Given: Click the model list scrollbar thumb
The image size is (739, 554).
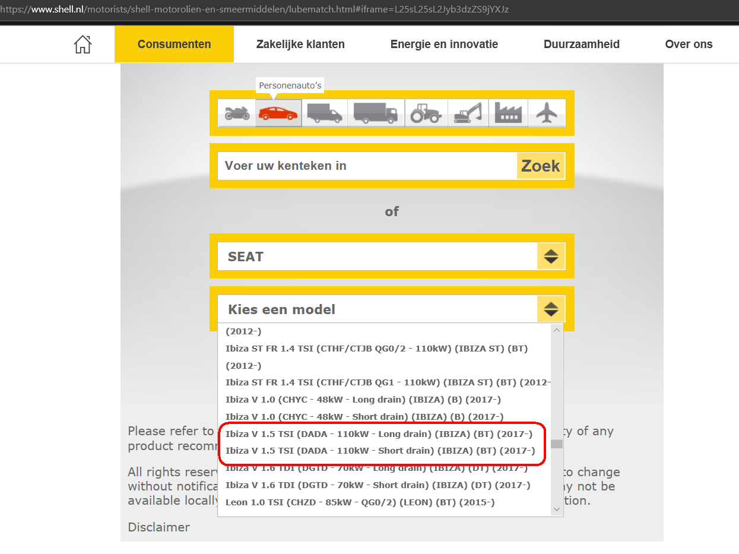Looking at the screenshot, I should pos(557,444).
